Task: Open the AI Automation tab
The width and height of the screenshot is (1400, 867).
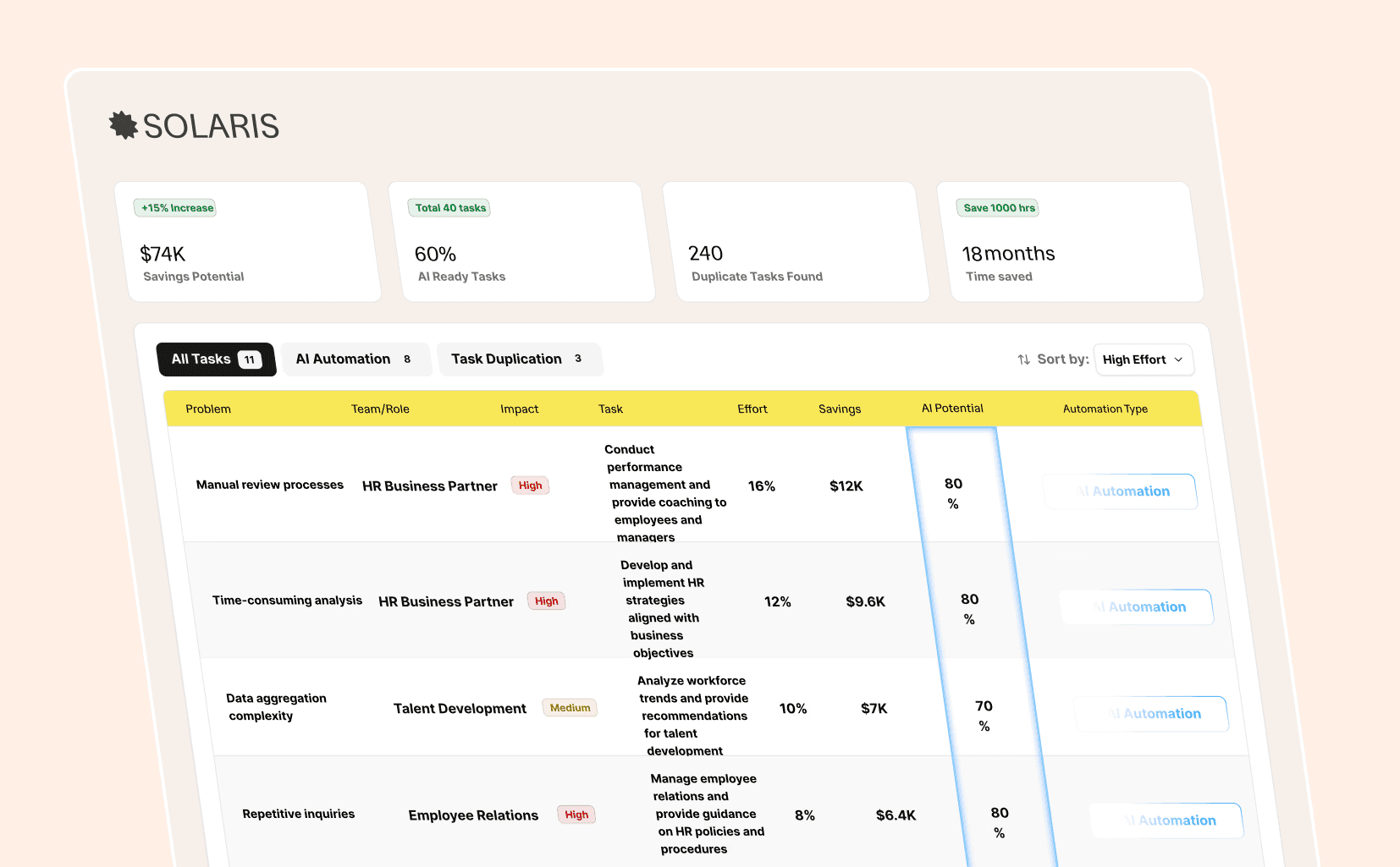Action: (356, 359)
